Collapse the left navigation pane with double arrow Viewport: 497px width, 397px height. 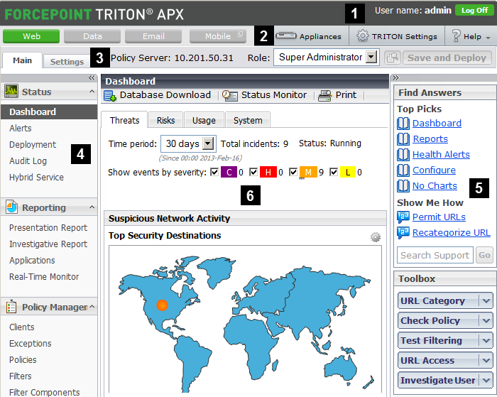click(92, 77)
